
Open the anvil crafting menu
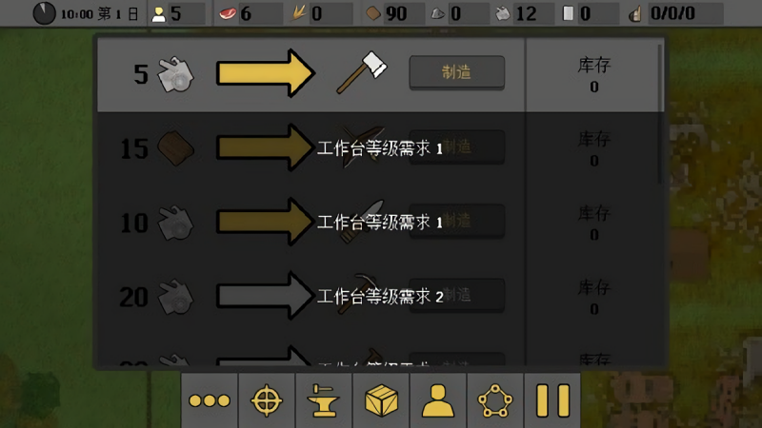point(324,400)
